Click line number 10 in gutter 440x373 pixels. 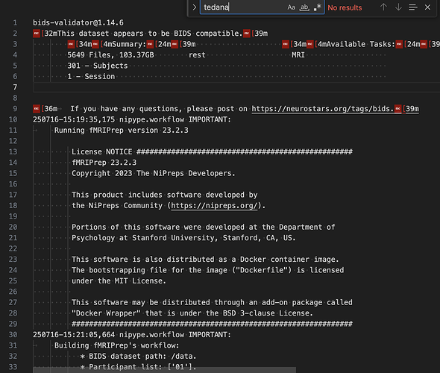coord(13,119)
